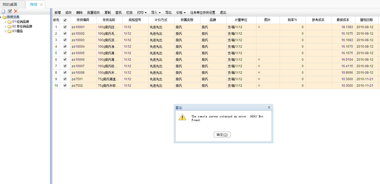Click the red delete category icon
Viewport: 380px width, 184px height.
click(16, 11)
